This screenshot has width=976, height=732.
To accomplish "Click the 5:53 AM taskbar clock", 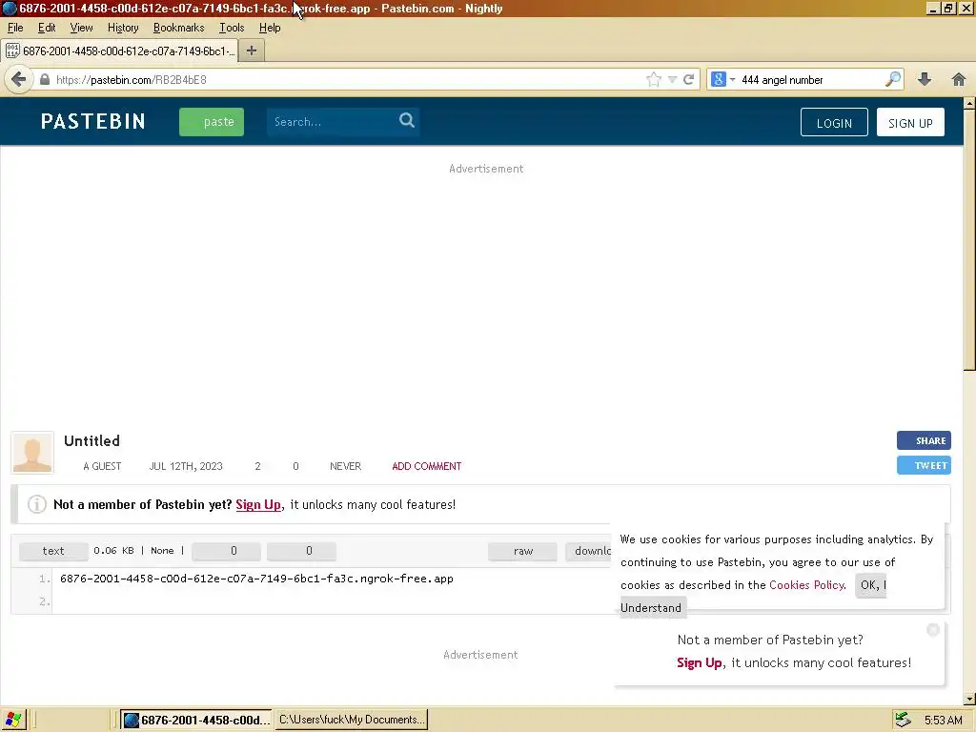I will coord(943,721).
